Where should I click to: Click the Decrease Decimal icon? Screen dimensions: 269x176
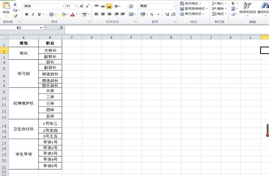click(x=174, y=14)
